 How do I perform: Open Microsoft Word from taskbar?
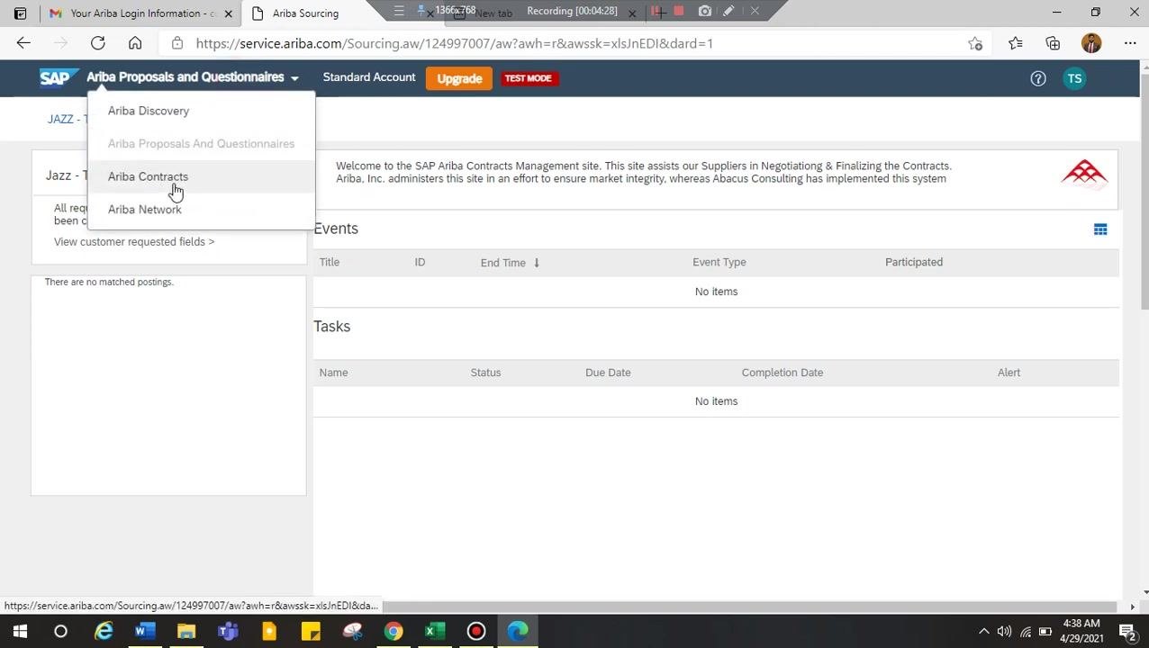pos(144,631)
